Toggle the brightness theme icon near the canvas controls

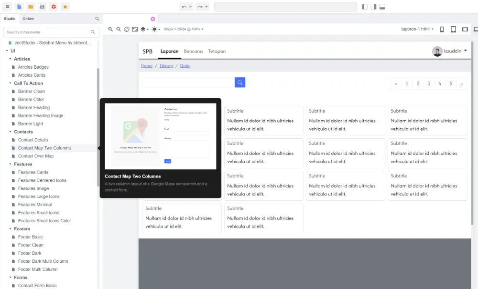(154, 29)
